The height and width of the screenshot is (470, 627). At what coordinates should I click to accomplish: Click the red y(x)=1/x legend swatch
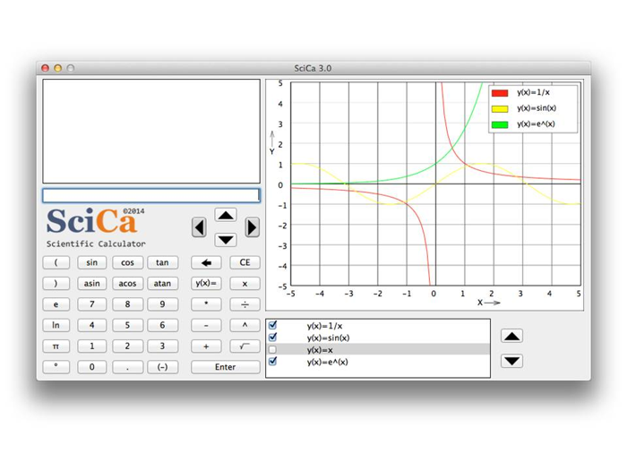tap(500, 93)
